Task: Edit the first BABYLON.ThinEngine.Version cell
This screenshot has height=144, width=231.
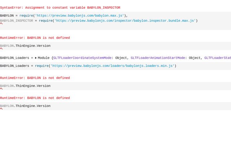Action: [x=25, y=46]
